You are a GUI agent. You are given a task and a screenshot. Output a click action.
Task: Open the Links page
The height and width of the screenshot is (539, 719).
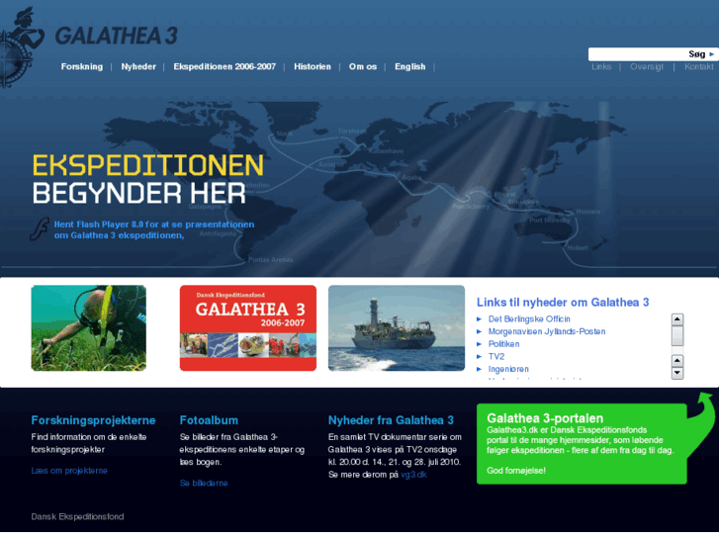tap(601, 66)
